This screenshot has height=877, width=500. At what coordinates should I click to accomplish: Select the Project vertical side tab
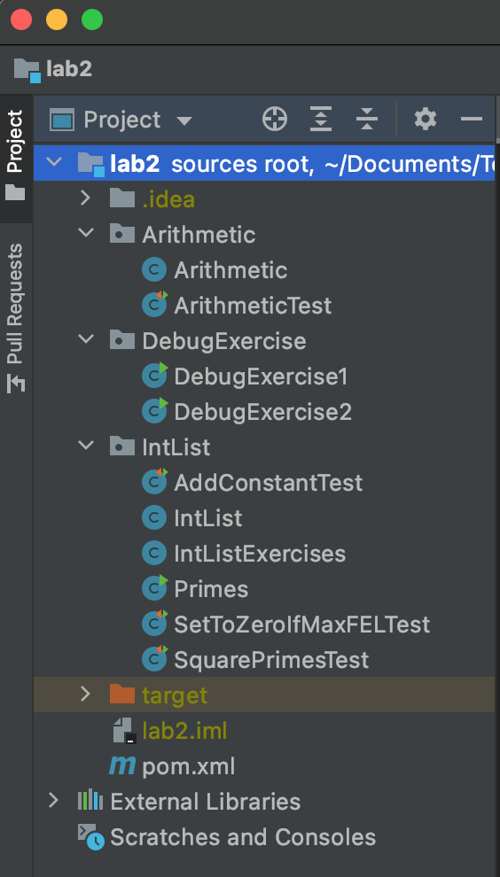pos(15,156)
